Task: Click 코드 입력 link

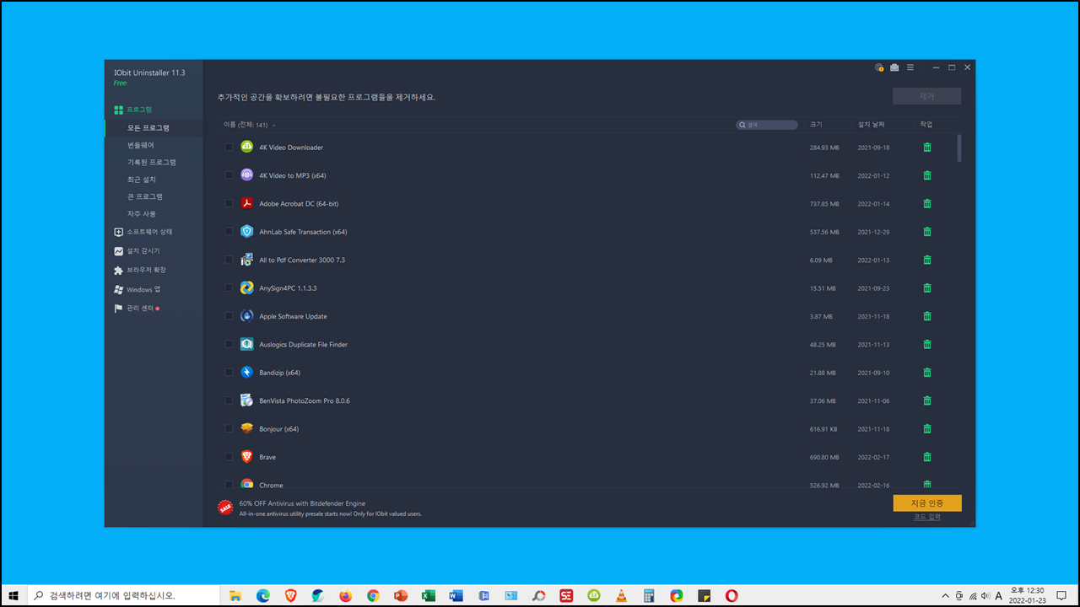Action: pyautogui.click(x=927, y=517)
